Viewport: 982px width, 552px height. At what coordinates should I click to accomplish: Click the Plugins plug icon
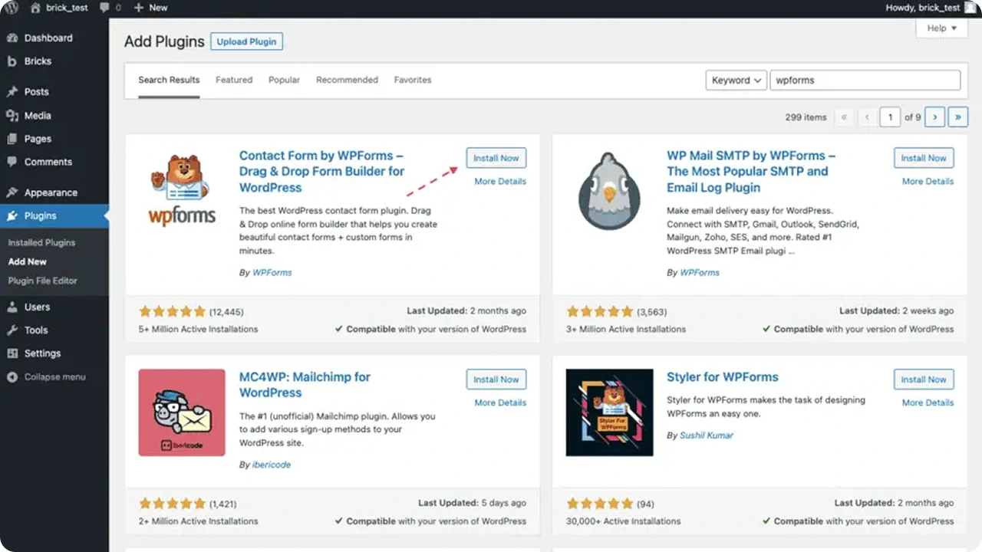(12, 216)
